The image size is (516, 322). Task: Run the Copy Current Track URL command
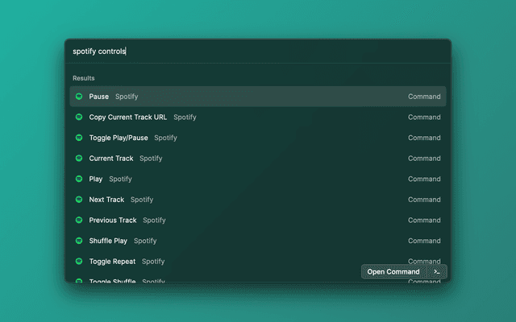coord(127,118)
